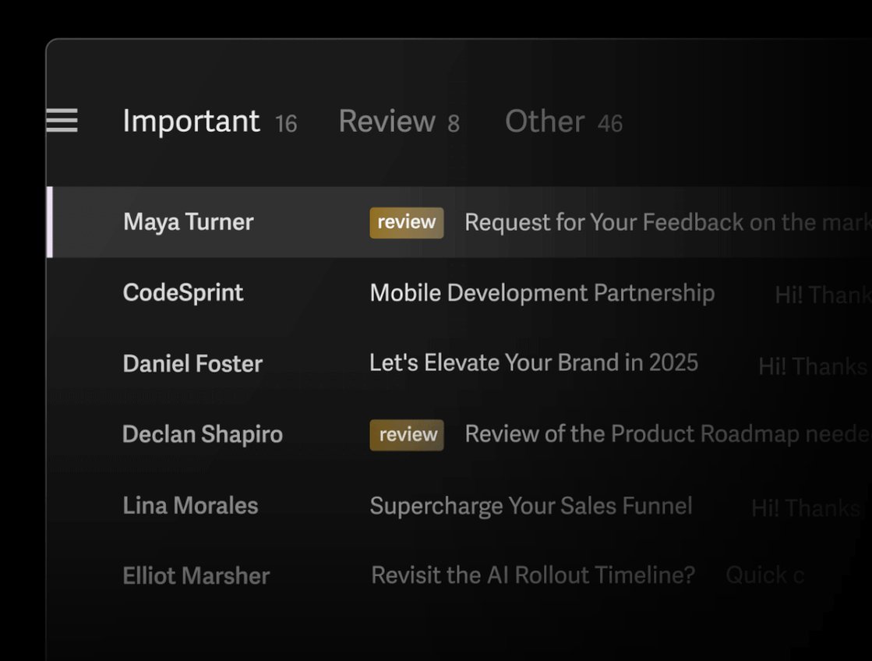The image size is (872, 661).
Task: Click review tag on Maya Turner email
Action: 407,223
